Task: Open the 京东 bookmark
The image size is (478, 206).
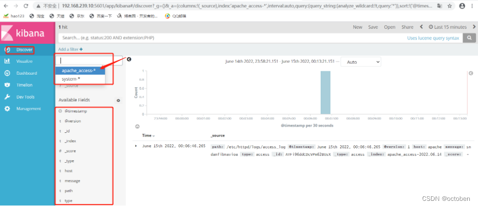Action: tap(77, 16)
